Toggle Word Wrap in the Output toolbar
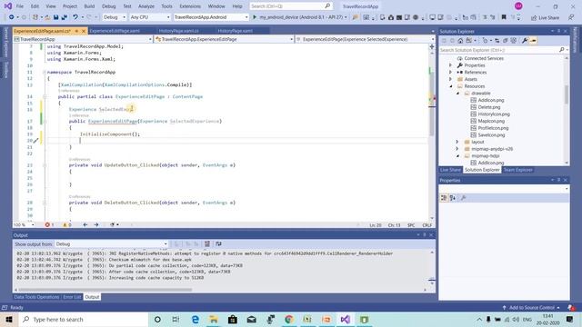The image size is (582, 327). 218,243
